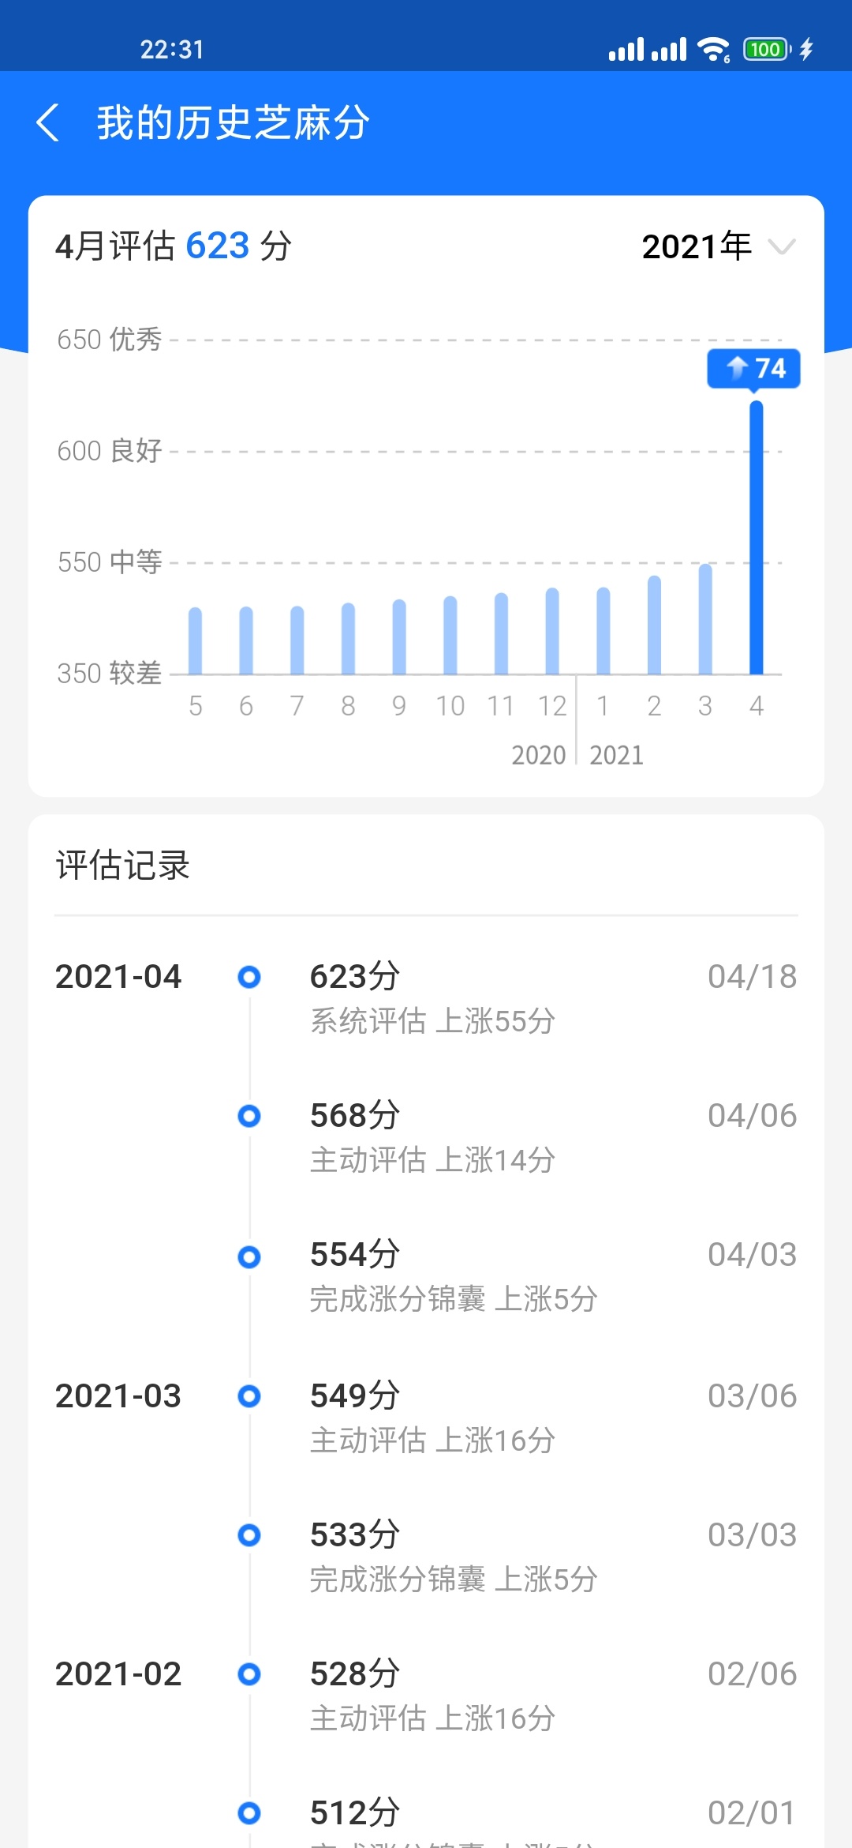Select the February bar in chart
The width and height of the screenshot is (852, 1848).
pos(654,625)
